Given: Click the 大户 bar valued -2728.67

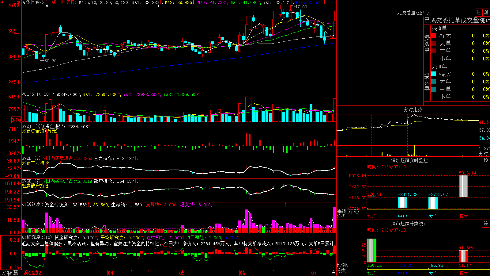Looking at the screenshot, I should click(433, 203).
